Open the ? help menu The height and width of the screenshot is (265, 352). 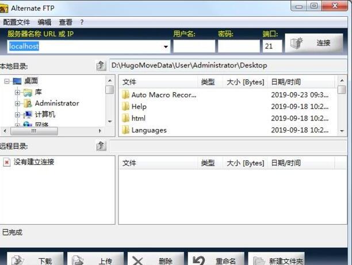click(x=82, y=22)
